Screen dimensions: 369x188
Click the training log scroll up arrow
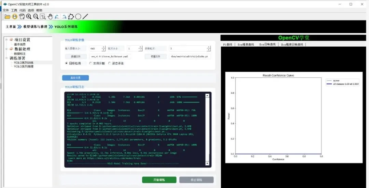tap(207, 95)
